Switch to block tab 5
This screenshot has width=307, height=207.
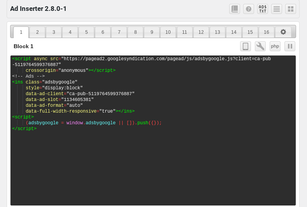point(86,32)
